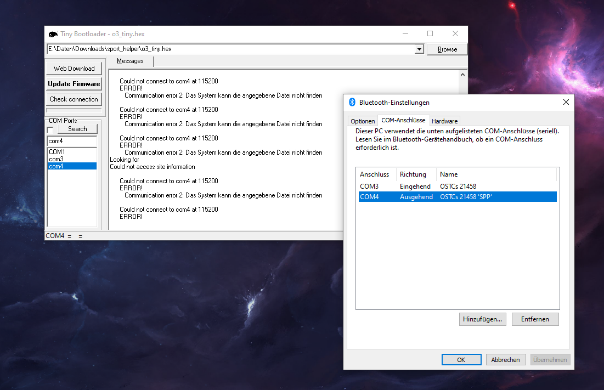Open the Optionen tab in Bluetooth settings
Screen dimensions: 604x390
tap(363, 121)
